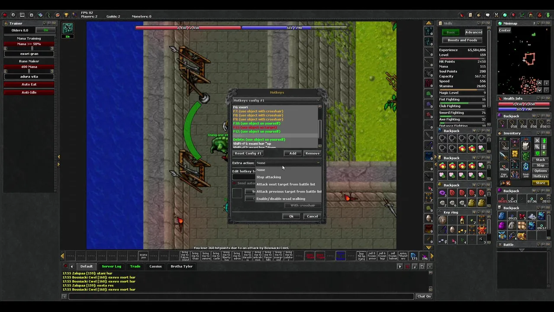Image resolution: width=554 pixels, height=312 pixels.
Task: Select 'Delete: (use object on yourself)' hotkey row
Action: coord(275,140)
